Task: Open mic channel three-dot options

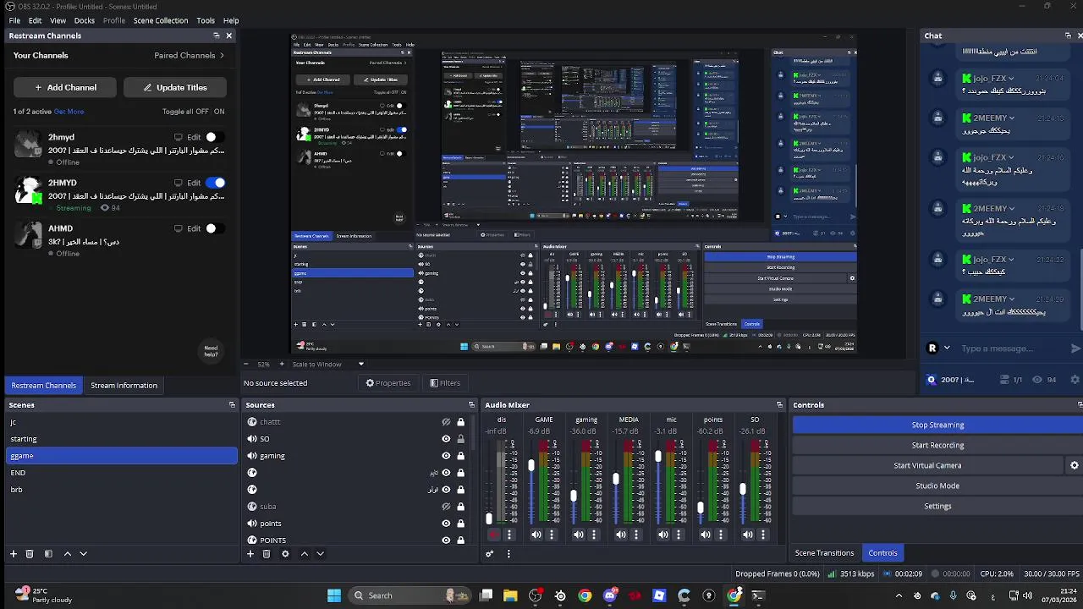Action: [679, 535]
